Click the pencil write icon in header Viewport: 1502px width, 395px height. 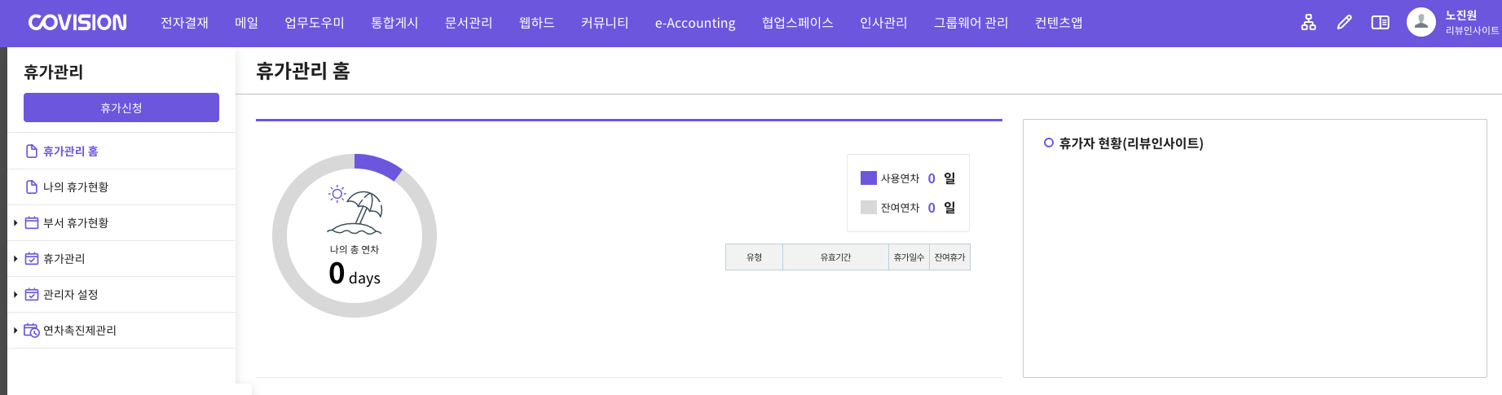(1344, 23)
